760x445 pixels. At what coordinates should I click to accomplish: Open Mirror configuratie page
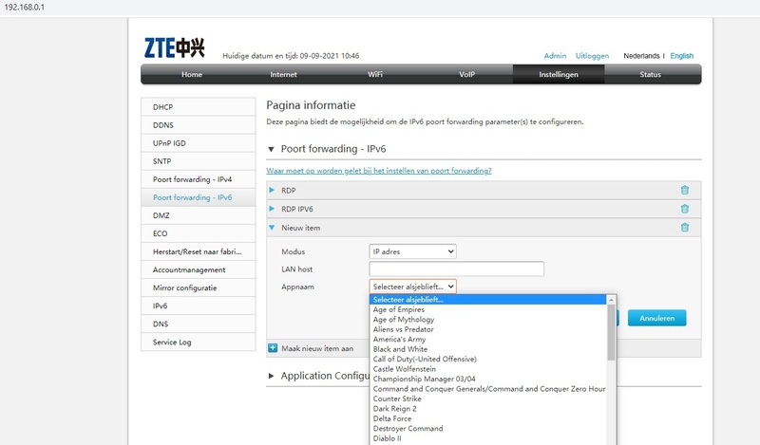pyautogui.click(x=199, y=287)
